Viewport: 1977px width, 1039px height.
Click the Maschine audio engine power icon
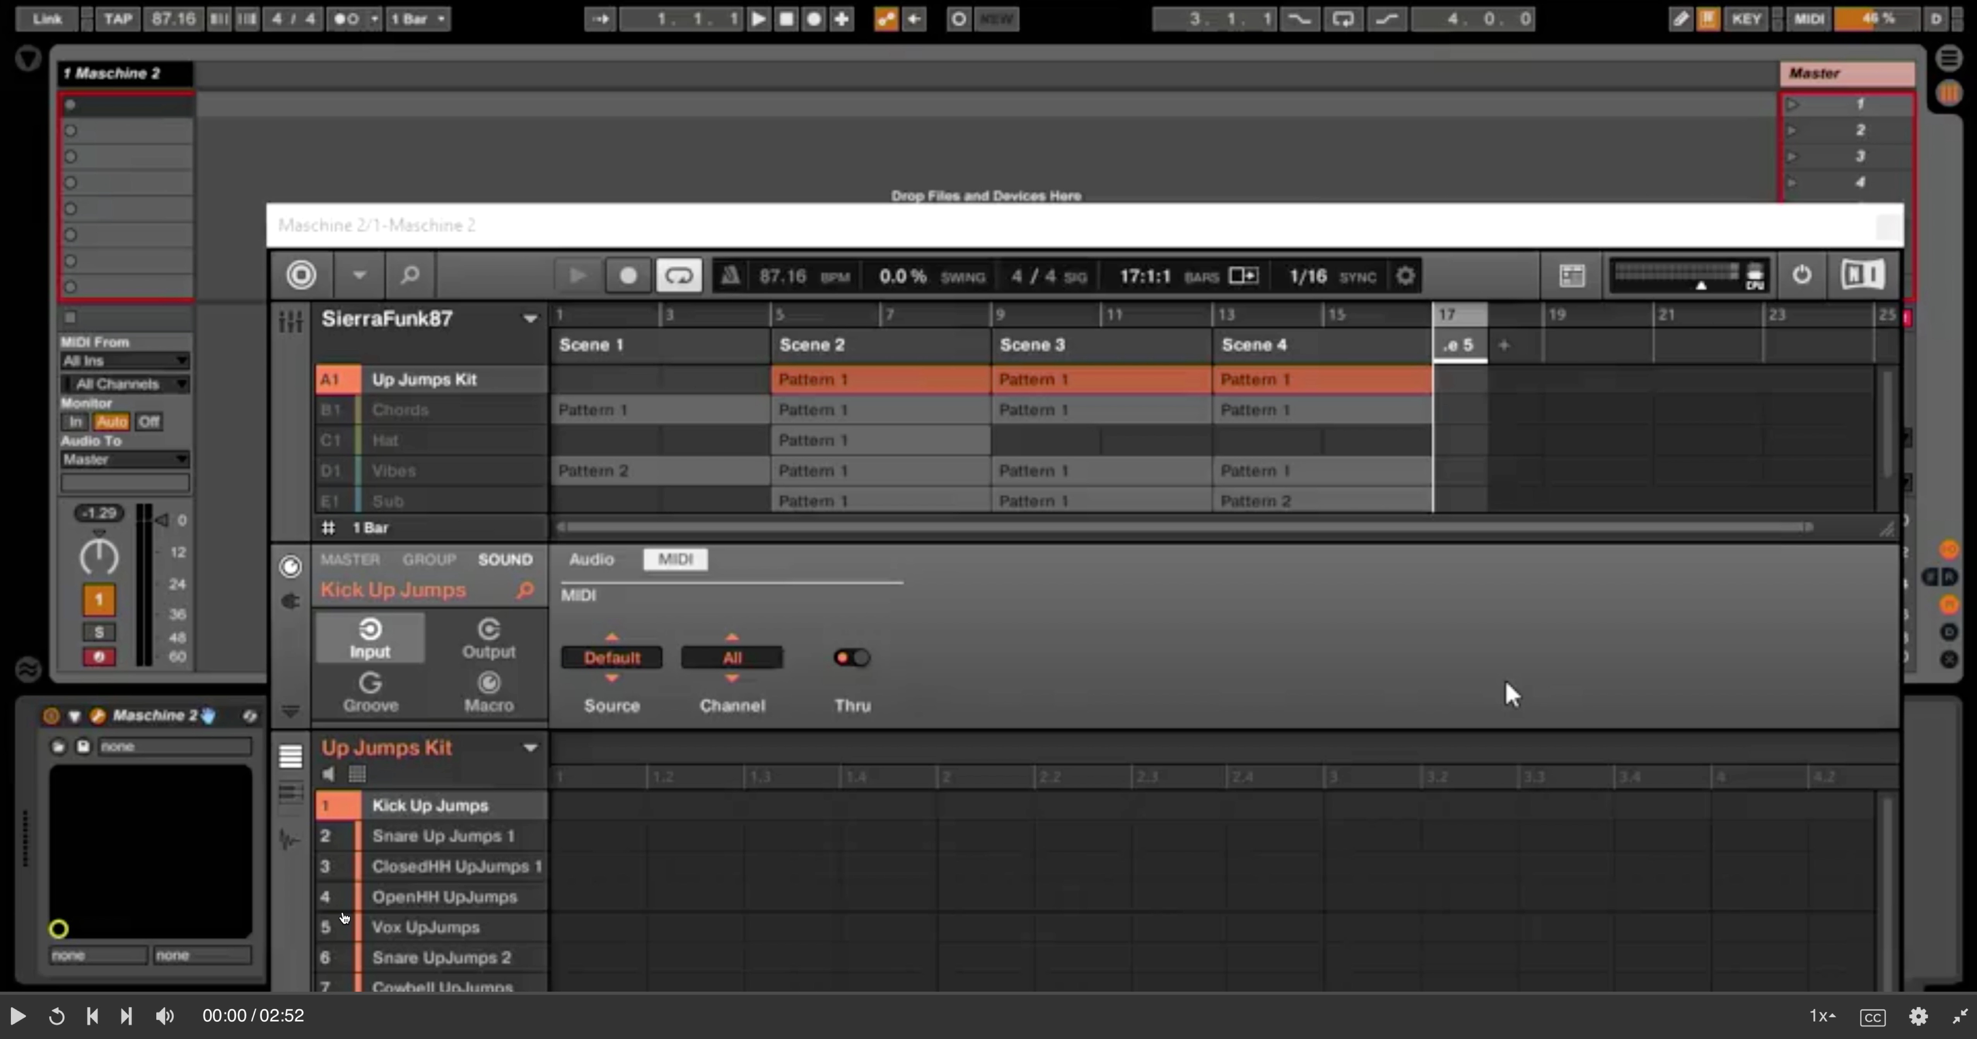(x=1801, y=274)
